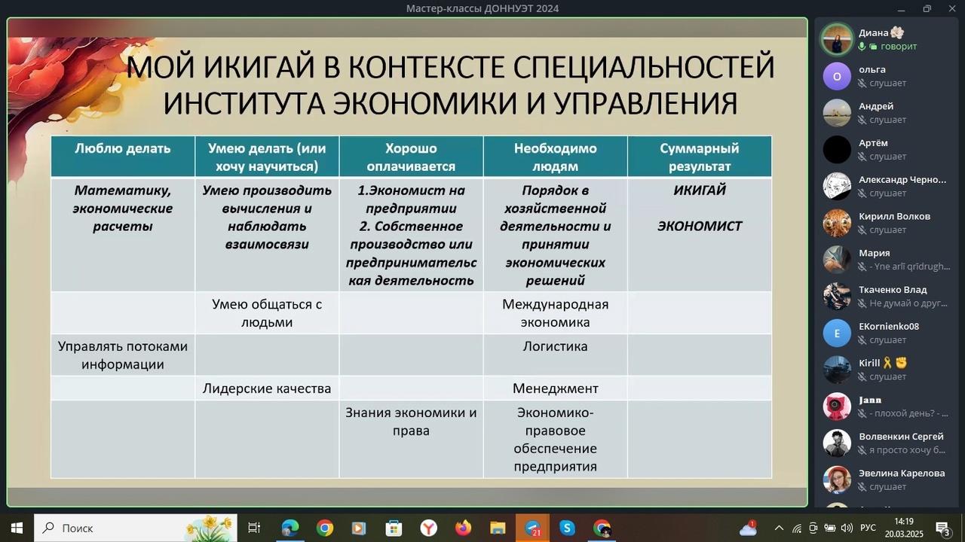965x542 pixels.
Task: Open File Explorer from taskbar
Action: (x=498, y=528)
